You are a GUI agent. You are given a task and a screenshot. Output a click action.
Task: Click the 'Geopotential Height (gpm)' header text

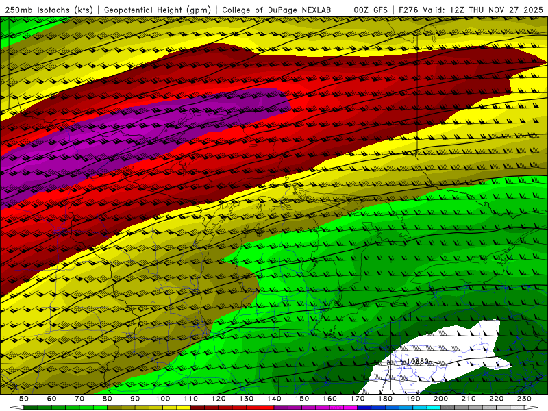158,10
